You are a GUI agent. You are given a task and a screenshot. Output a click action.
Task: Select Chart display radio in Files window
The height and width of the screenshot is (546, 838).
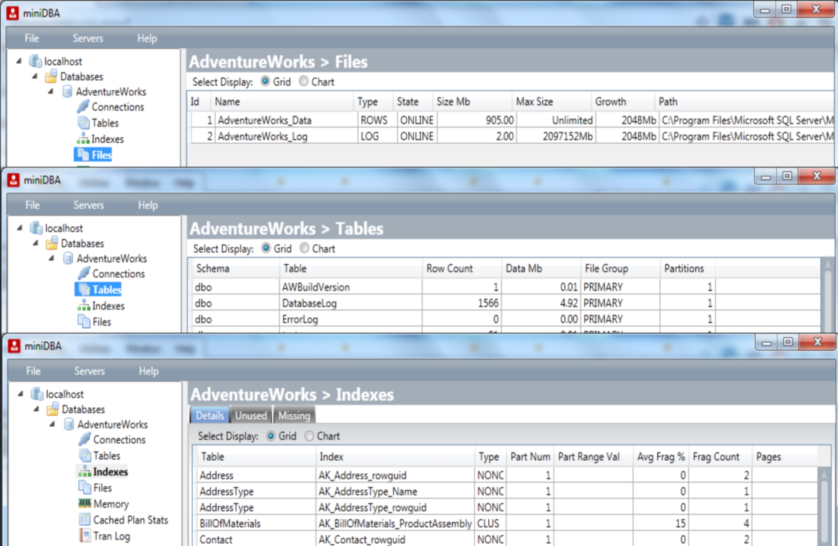click(x=304, y=82)
